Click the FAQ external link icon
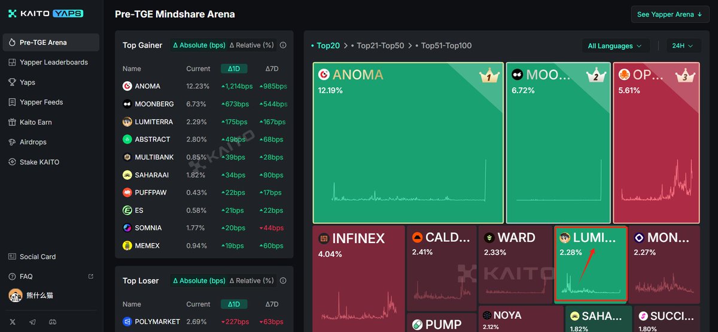The image size is (718, 332). (x=91, y=276)
